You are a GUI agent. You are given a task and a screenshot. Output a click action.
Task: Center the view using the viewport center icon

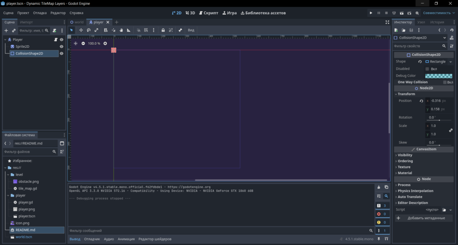coord(75,43)
